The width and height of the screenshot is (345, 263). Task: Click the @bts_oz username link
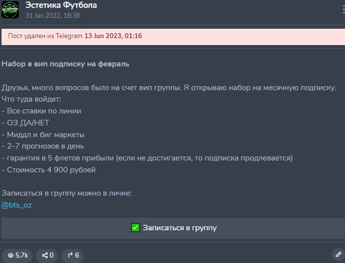[17, 205]
